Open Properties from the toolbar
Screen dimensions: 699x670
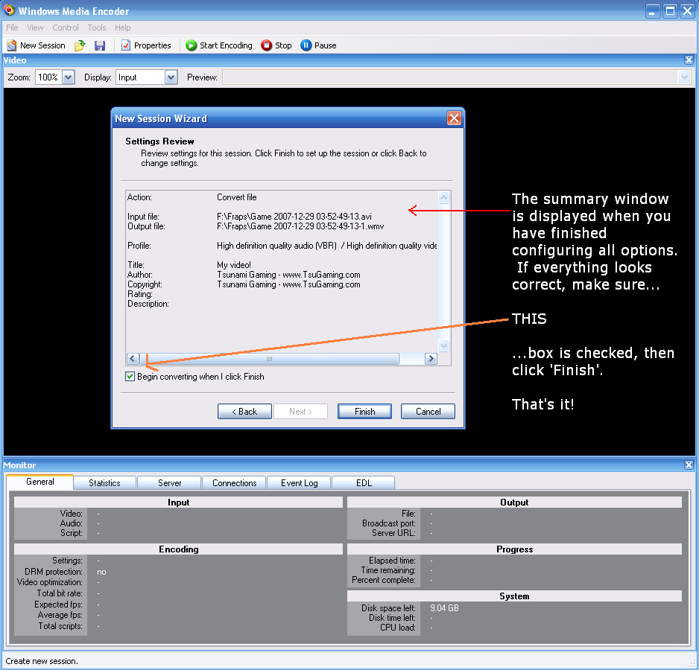click(146, 45)
